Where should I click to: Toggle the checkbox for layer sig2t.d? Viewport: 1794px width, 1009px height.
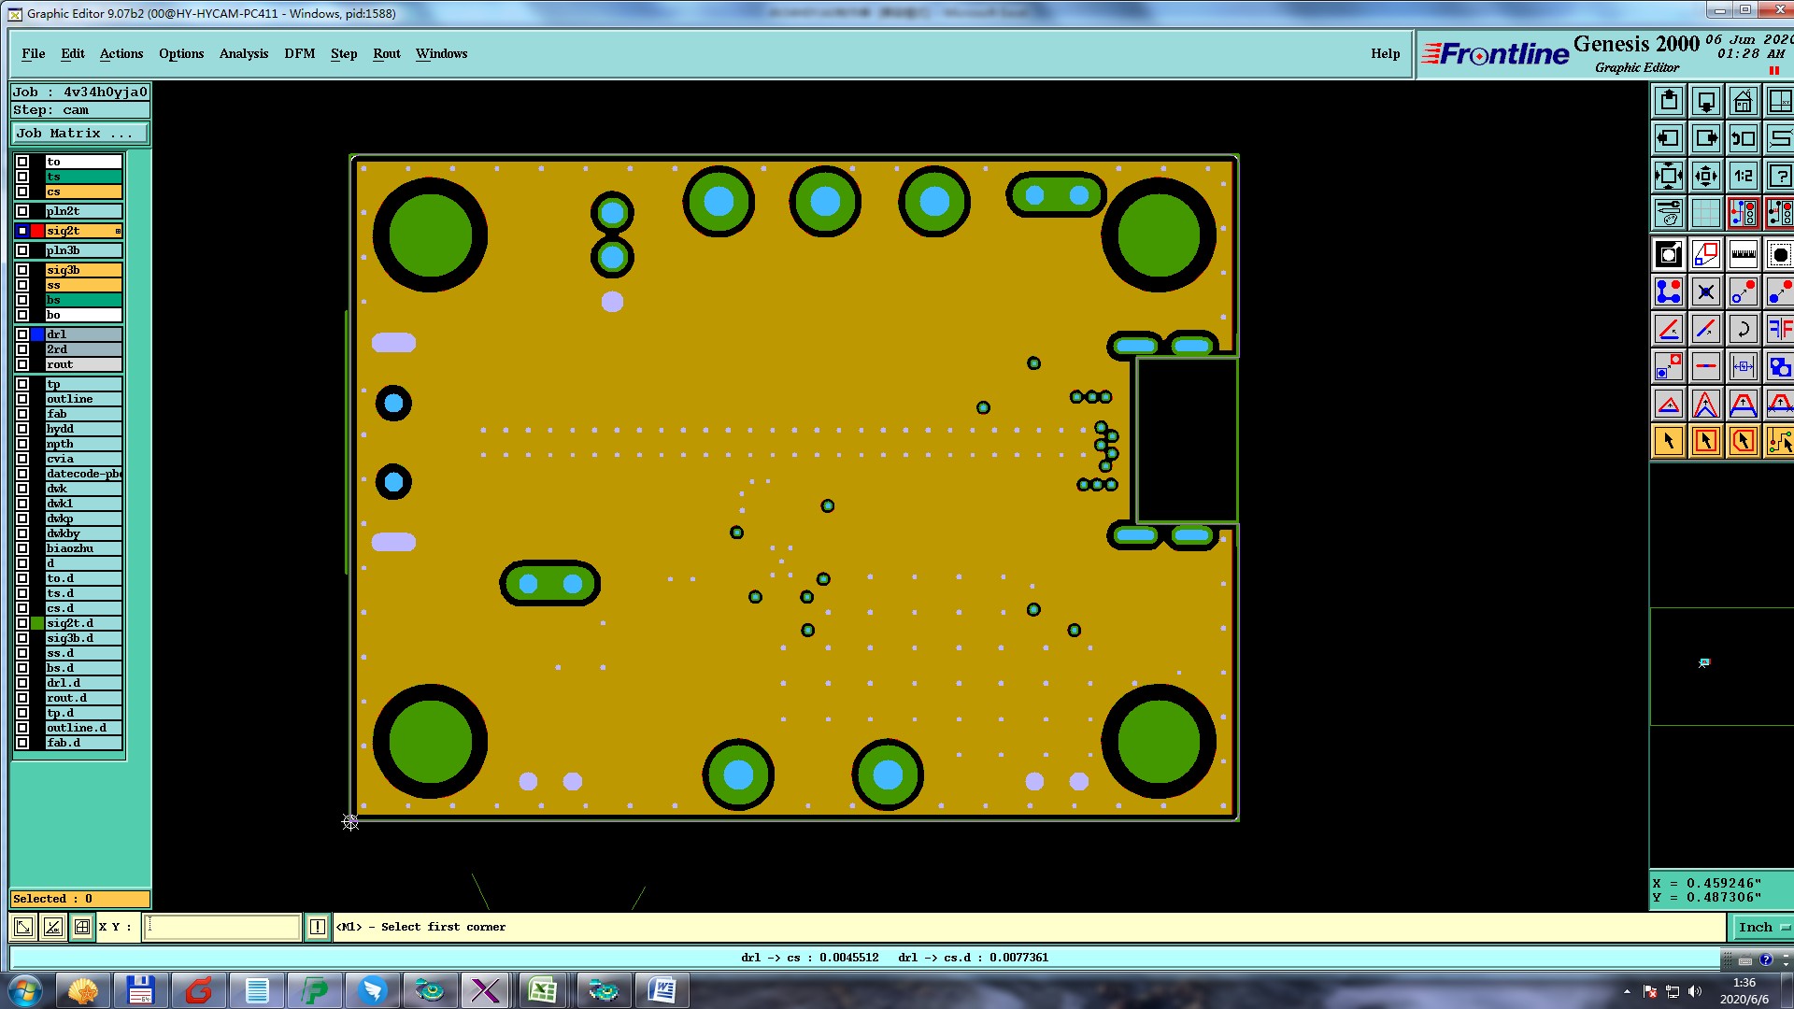pos(22,623)
